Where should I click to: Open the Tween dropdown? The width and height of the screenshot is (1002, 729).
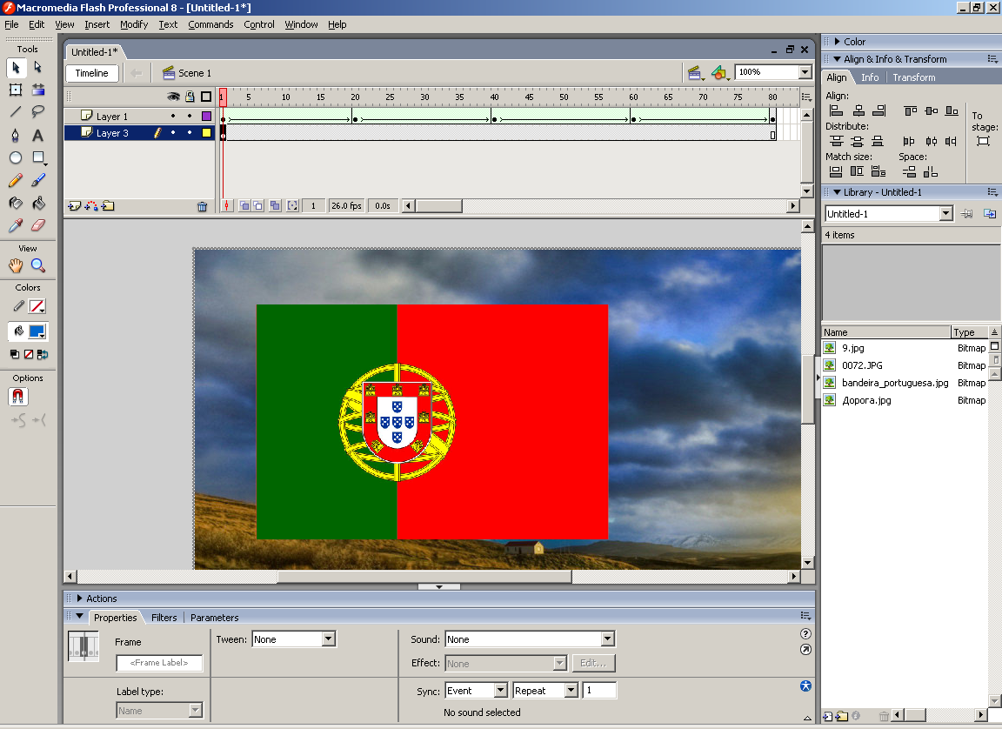coord(329,639)
